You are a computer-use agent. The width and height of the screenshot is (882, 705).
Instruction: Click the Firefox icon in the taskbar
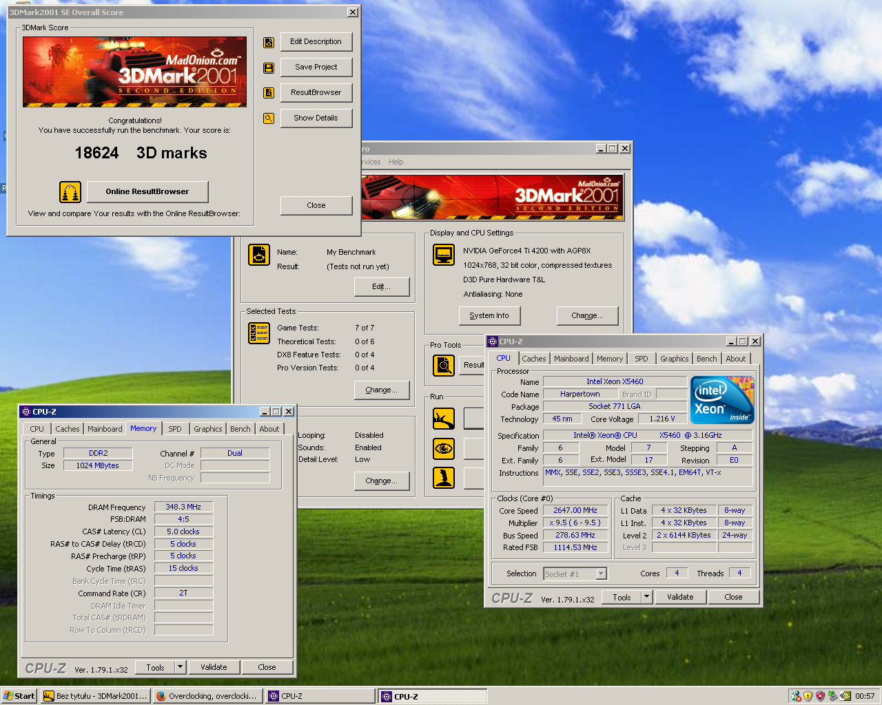tap(161, 696)
